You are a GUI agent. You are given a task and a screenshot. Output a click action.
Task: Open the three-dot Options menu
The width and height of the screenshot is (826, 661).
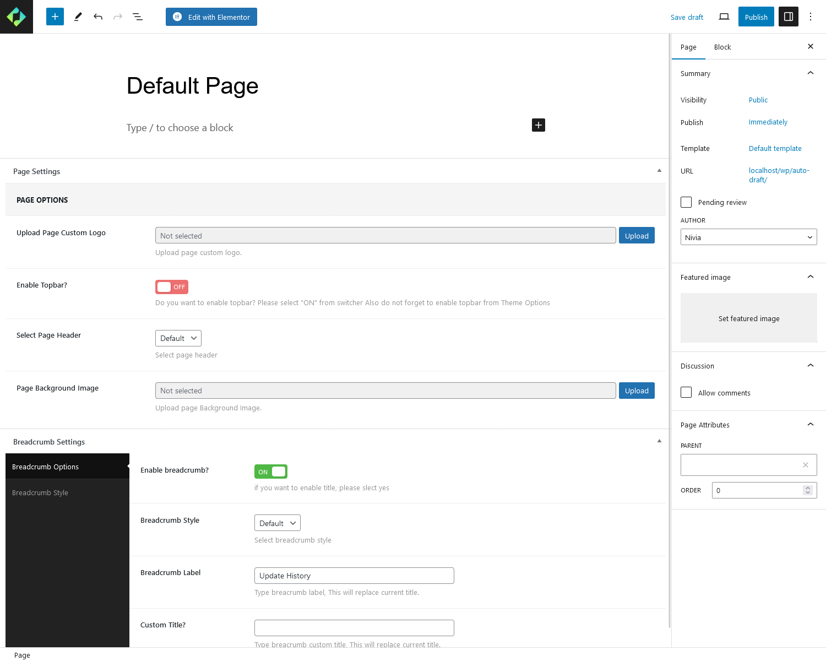pyautogui.click(x=810, y=17)
